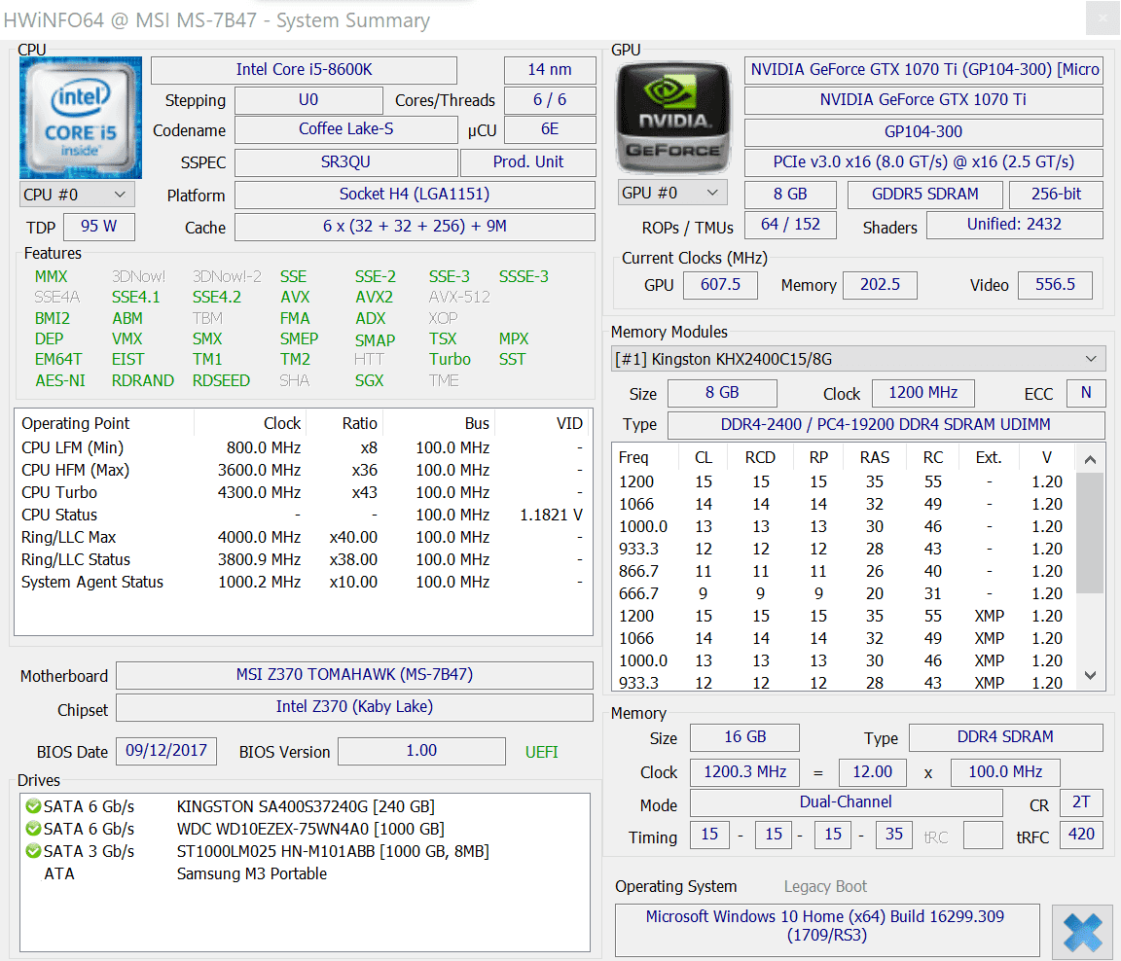
Task: Click the CPU cache 6 x (32 + 32 + 256) field
Action: 415,227
